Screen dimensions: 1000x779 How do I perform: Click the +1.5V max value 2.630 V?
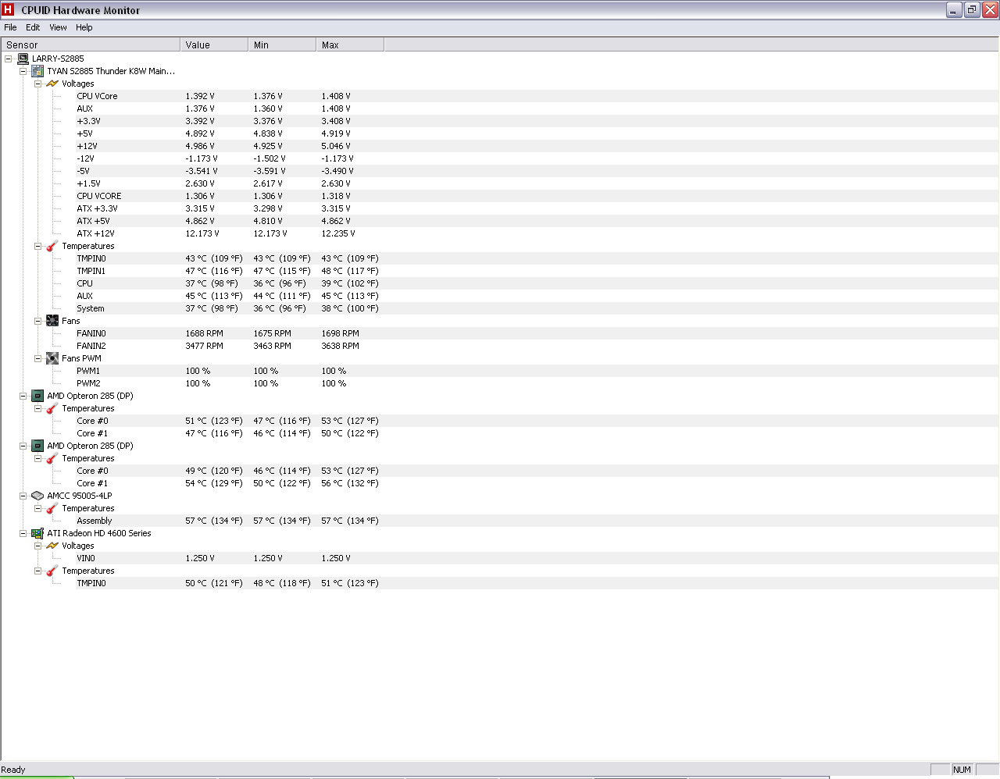(x=336, y=183)
